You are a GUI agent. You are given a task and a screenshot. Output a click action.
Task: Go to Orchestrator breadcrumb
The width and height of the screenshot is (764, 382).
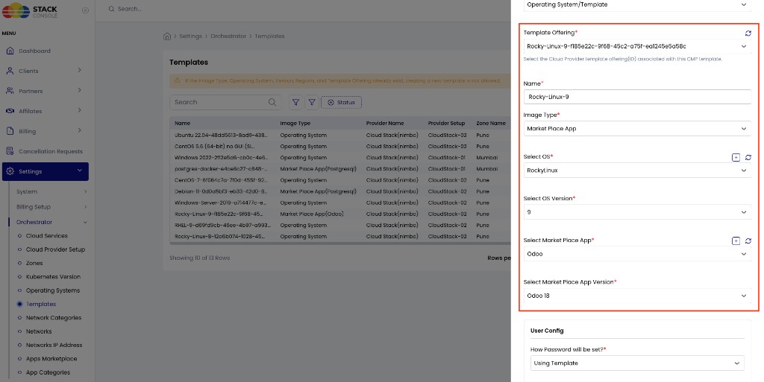[228, 36]
